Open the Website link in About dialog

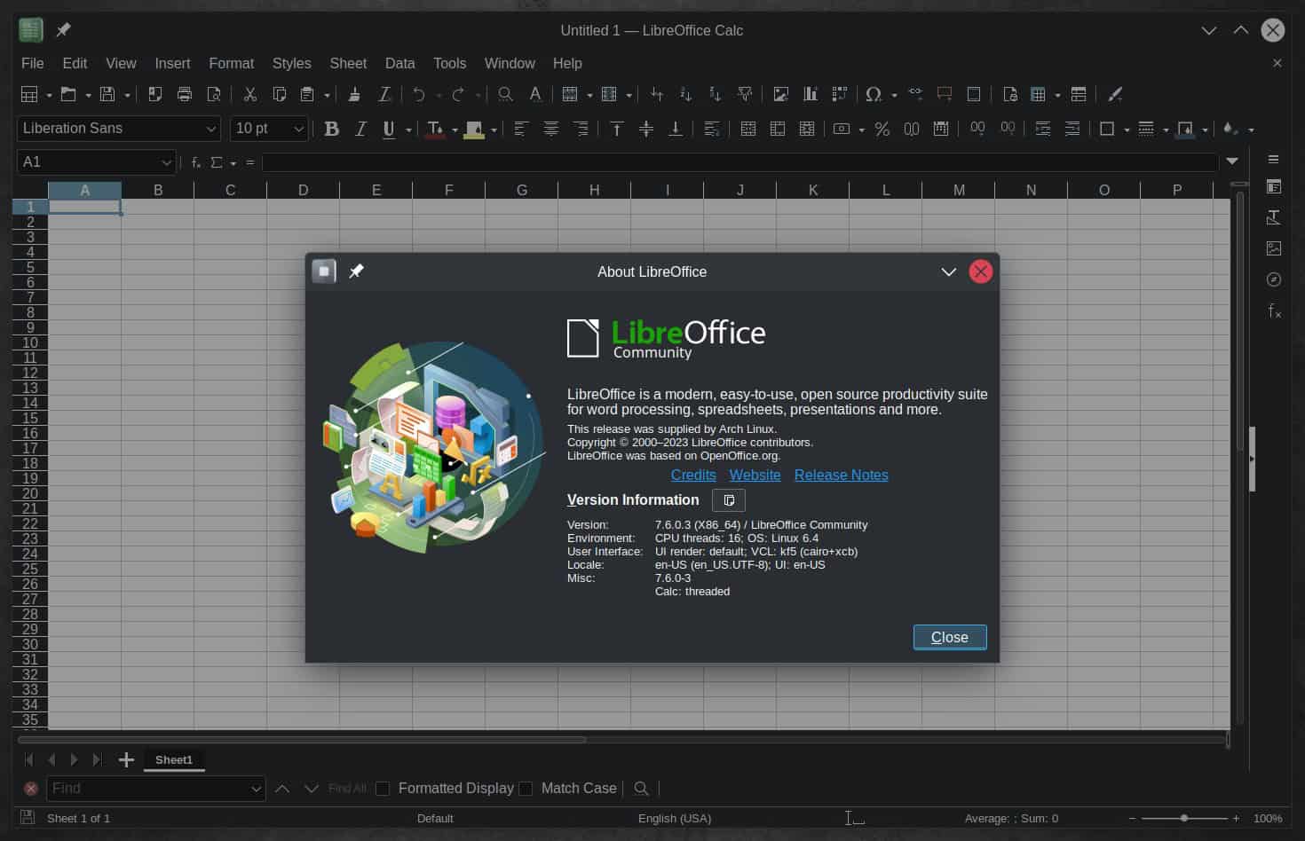tap(755, 475)
